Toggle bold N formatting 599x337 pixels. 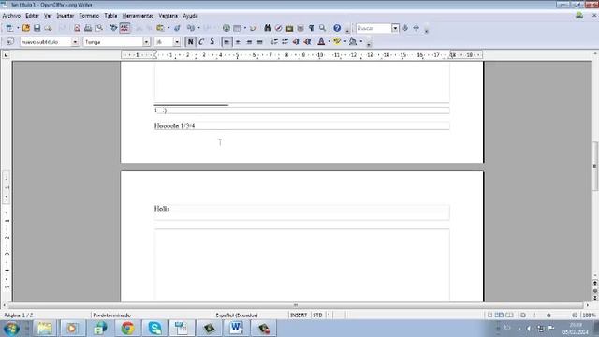click(190, 41)
